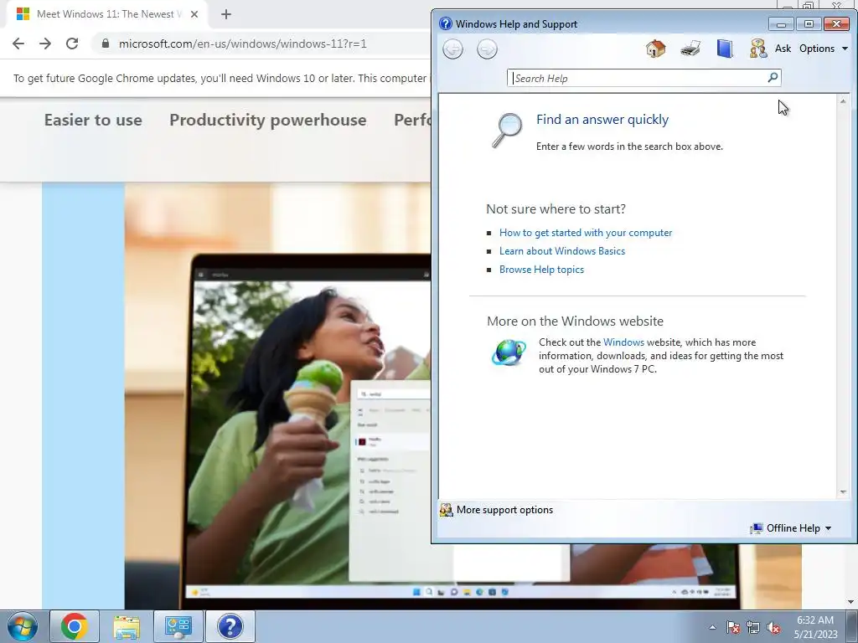Image resolution: width=858 pixels, height=643 pixels.
Task: Open the Options dropdown in Help
Action: coord(823,49)
